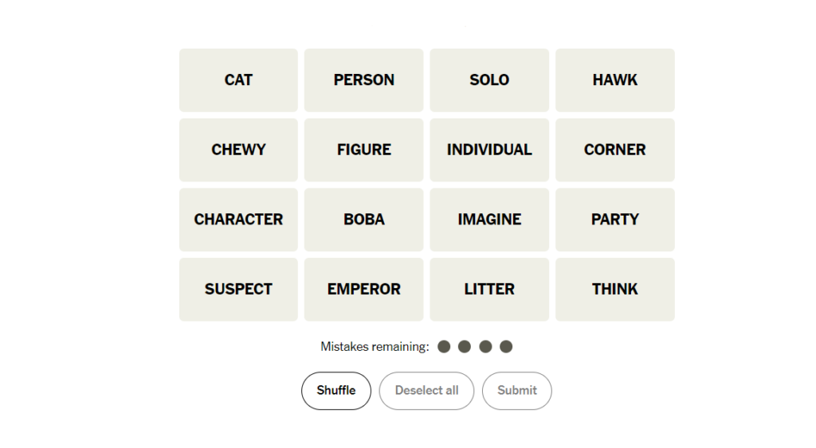Image resolution: width=816 pixels, height=448 pixels.
Task: Pick the BOBA word tile
Action: coord(363,219)
